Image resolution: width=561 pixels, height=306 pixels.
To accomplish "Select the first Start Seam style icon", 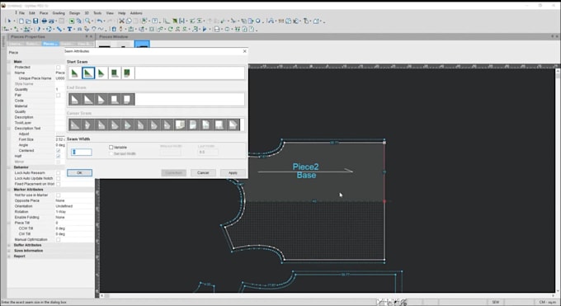I will (74, 73).
